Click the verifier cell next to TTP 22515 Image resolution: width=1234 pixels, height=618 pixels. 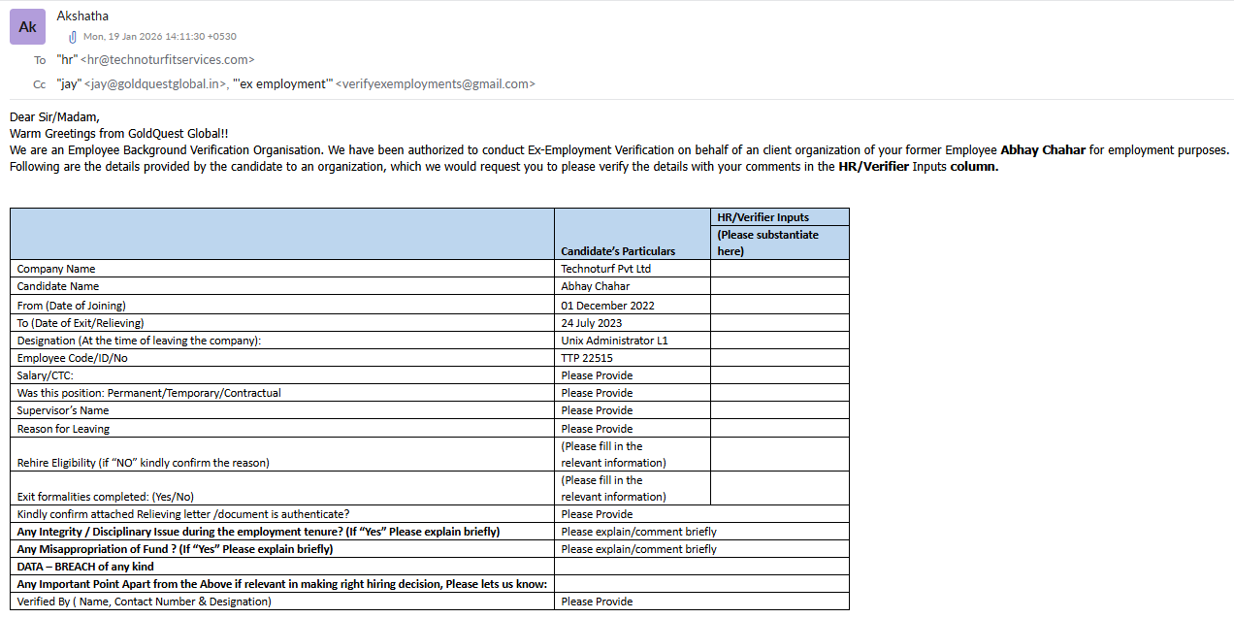coord(779,358)
